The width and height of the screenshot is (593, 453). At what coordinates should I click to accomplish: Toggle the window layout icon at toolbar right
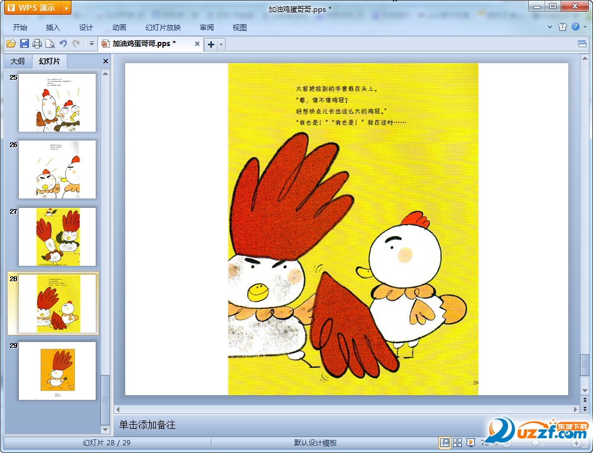click(582, 44)
